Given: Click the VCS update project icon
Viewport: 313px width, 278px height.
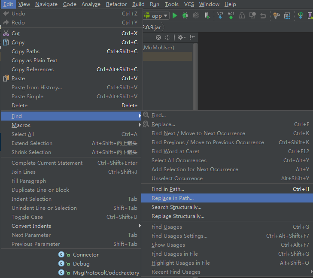Looking at the screenshot, I should point(220,15).
